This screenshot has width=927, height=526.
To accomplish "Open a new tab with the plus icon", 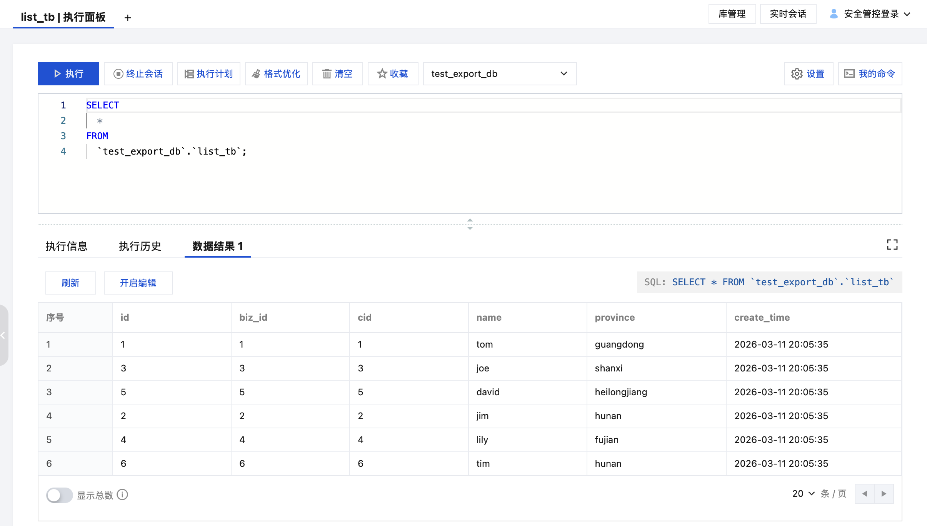I will pyautogui.click(x=128, y=18).
